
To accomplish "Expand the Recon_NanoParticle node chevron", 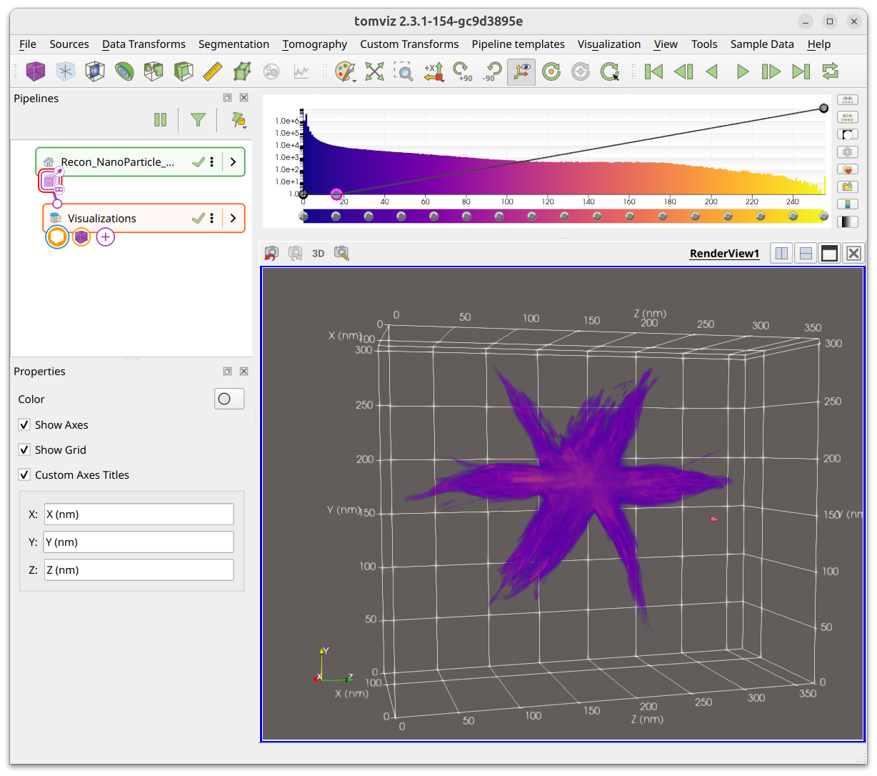I will click(234, 162).
